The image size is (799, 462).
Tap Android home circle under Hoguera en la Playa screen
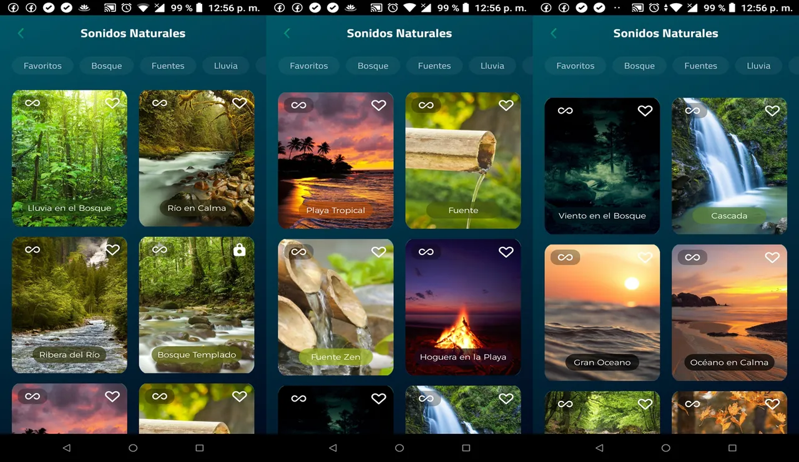[x=399, y=448]
